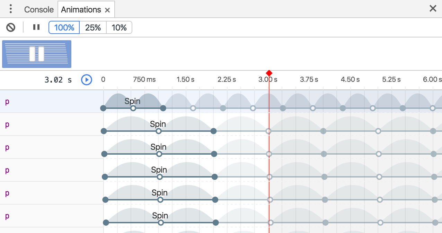
Task: Close the Animations tab
Action: tap(107, 10)
